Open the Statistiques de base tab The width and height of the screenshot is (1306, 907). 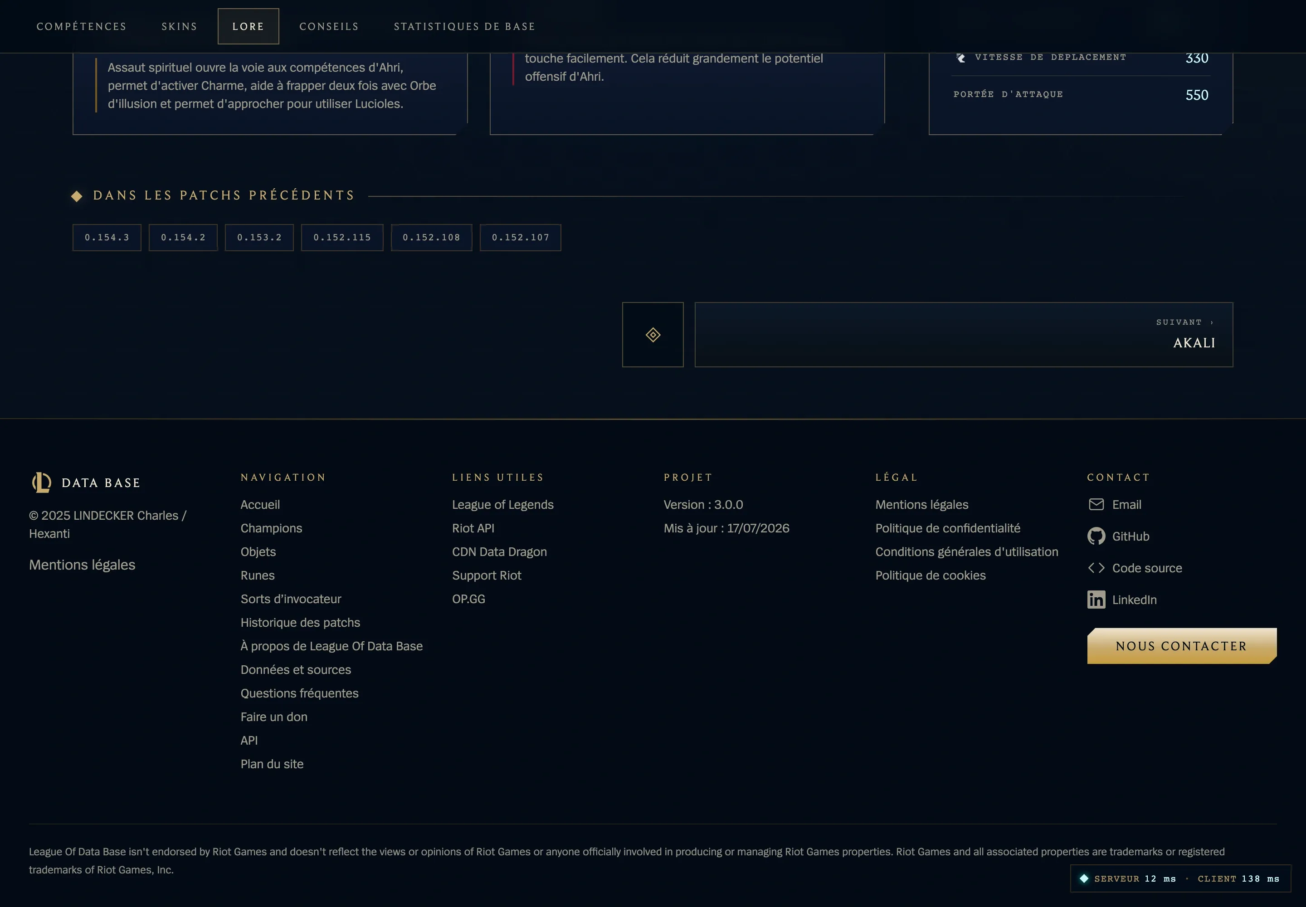click(x=464, y=27)
